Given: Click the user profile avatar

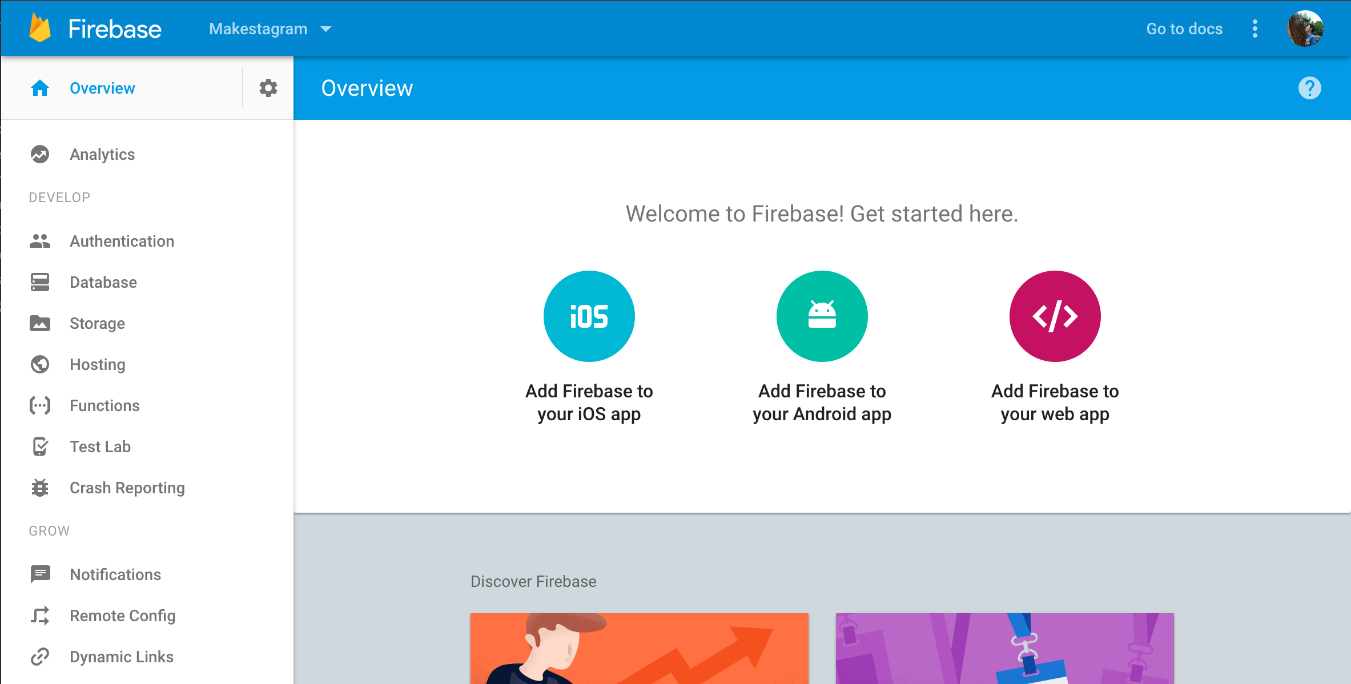Looking at the screenshot, I should (1305, 29).
